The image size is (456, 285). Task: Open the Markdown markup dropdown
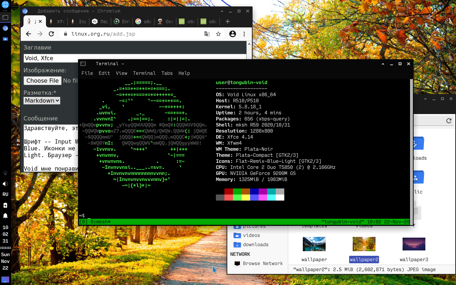point(42,100)
